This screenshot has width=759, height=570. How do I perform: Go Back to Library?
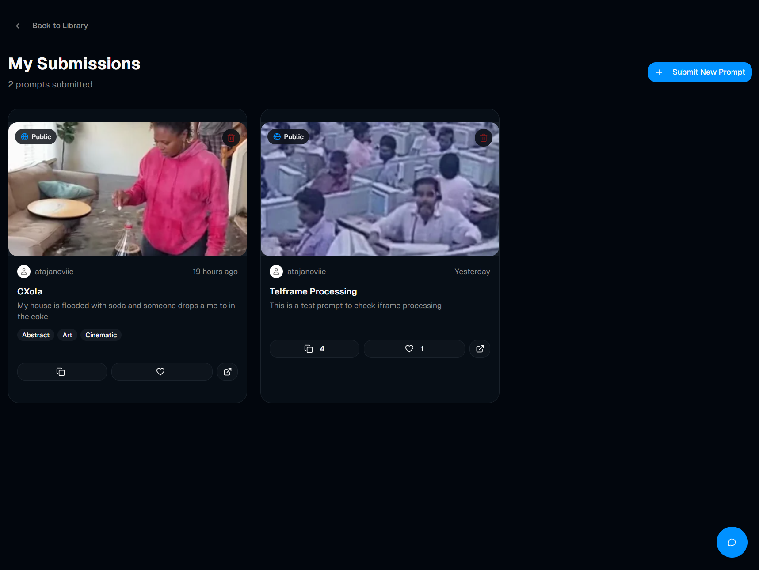(x=60, y=26)
